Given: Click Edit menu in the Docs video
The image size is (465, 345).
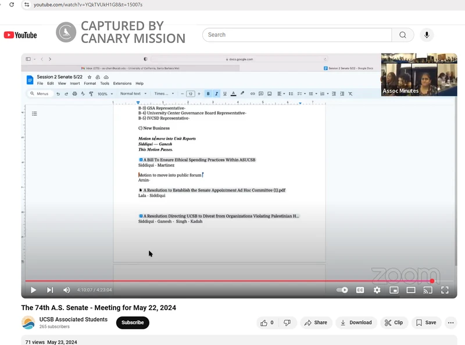Looking at the screenshot, I should pos(51,83).
